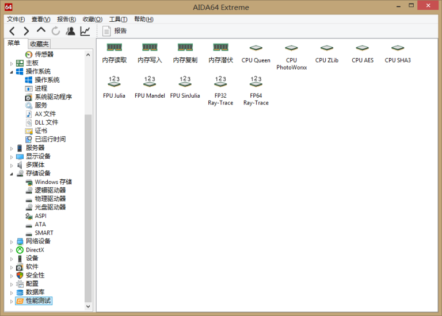Viewport: 442px width, 316px height.
Task: Click the tree scrollbar up arrow
Action: pyautogui.click(x=88, y=55)
